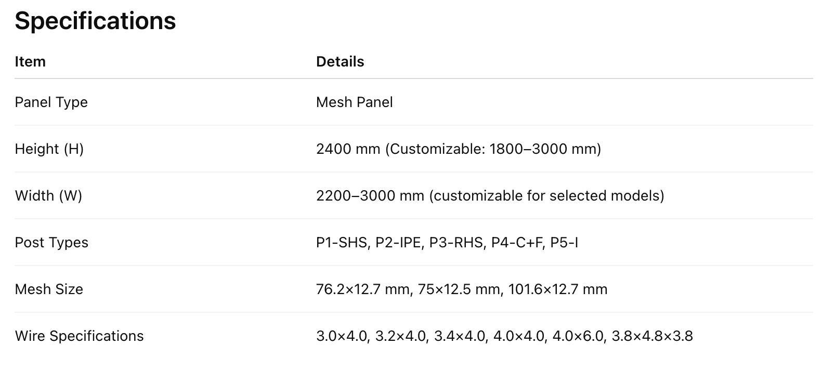
Task: Click the Specifications heading
Action: click(95, 21)
